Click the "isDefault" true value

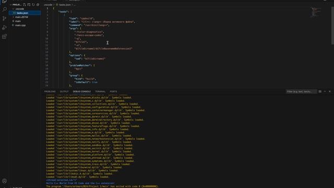(95, 82)
